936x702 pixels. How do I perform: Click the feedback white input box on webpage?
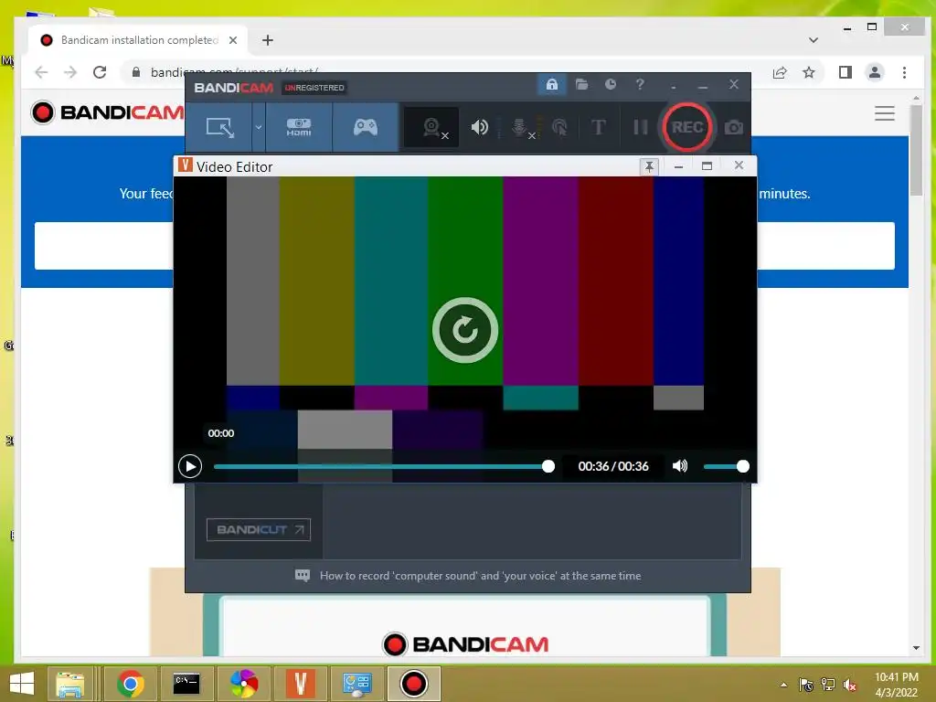pyautogui.click(x=464, y=246)
